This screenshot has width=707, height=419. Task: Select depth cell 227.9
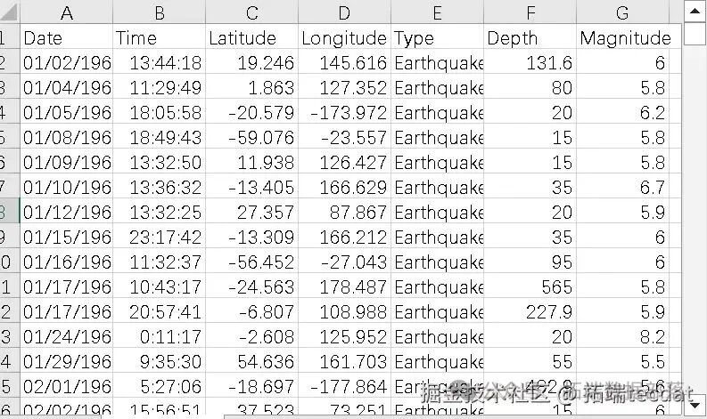[530, 311]
